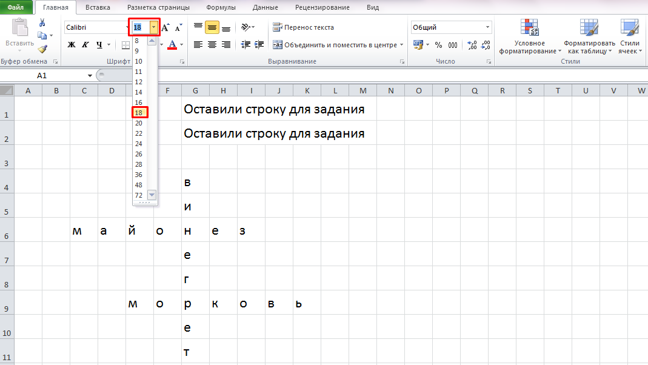Toggle bold Ж formatting
The width and height of the screenshot is (648, 365).
click(x=72, y=45)
